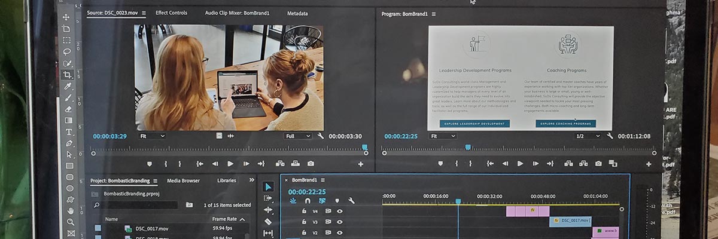Sort by Frame Rate column arrow
The height and width of the screenshot is (239, 718).
242,219
